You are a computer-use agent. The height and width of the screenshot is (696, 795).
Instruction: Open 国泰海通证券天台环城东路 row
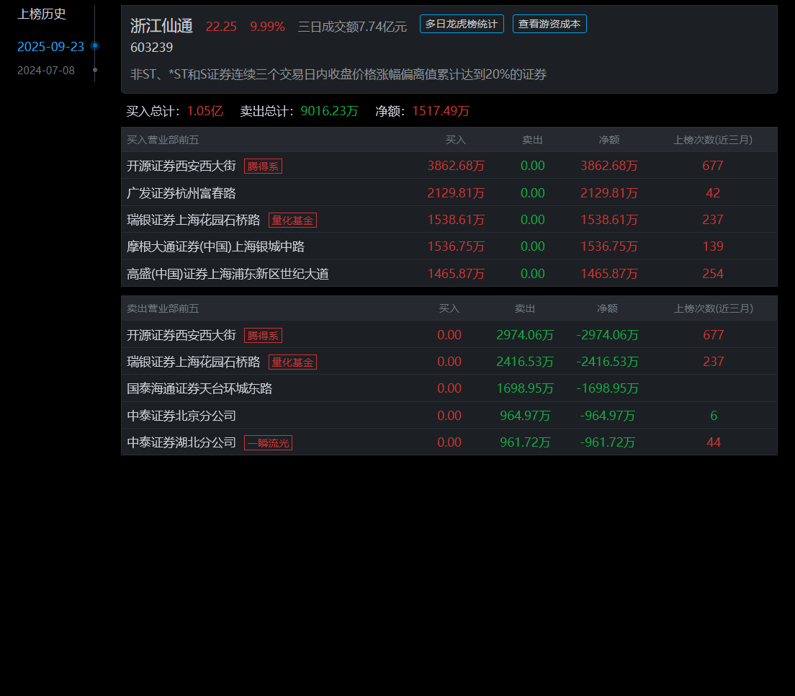(449, 388)
